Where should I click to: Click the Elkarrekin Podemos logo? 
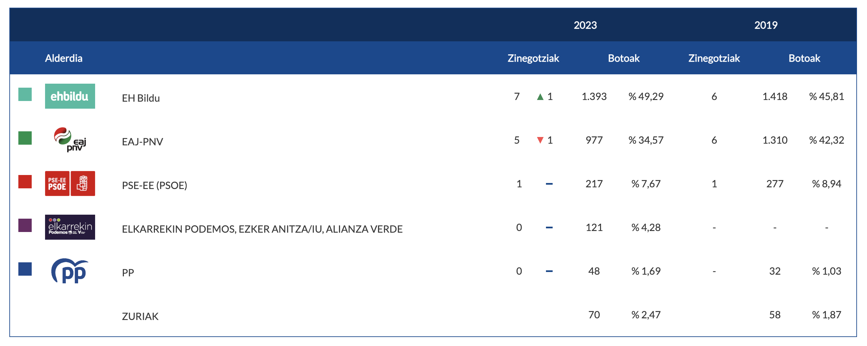click(70, 227)
